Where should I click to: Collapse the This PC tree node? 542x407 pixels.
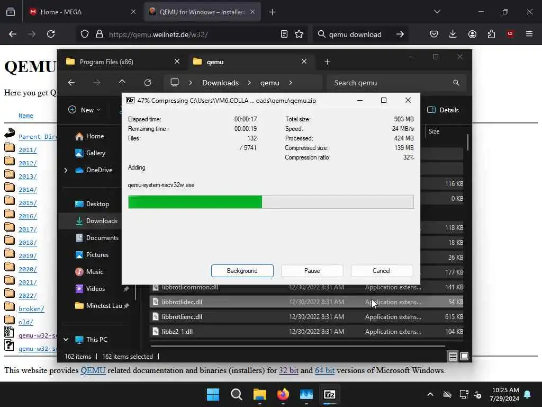pyautogui.click(x=66, y=340)
